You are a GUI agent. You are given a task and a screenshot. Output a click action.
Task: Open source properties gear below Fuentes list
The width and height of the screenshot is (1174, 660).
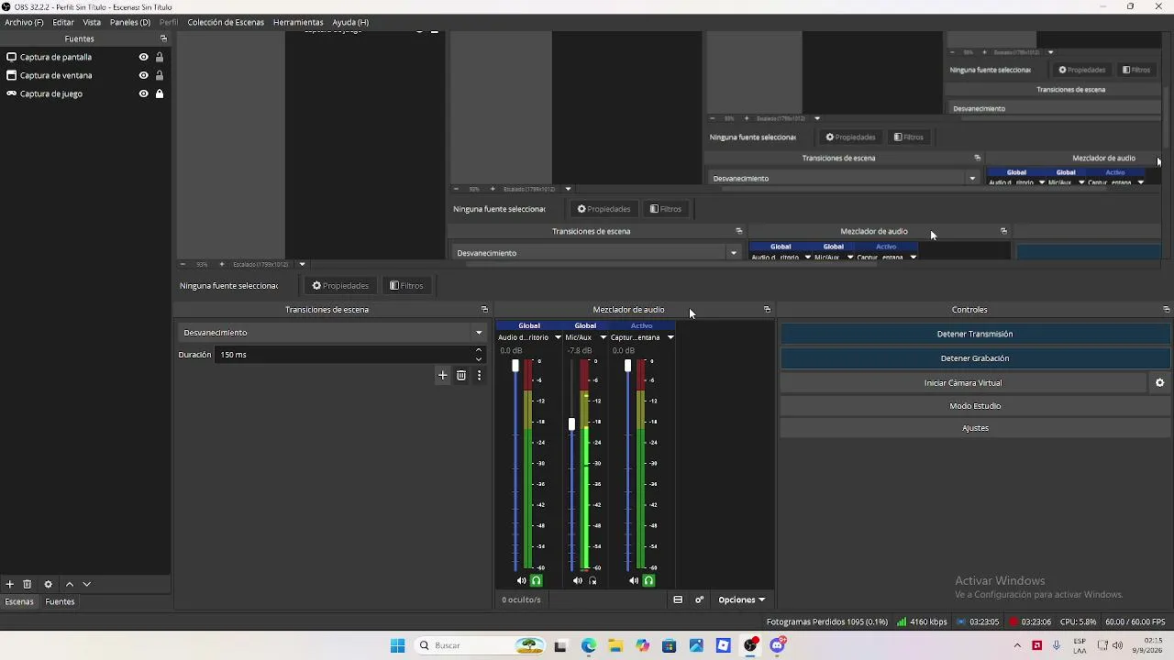coord(49,584)
